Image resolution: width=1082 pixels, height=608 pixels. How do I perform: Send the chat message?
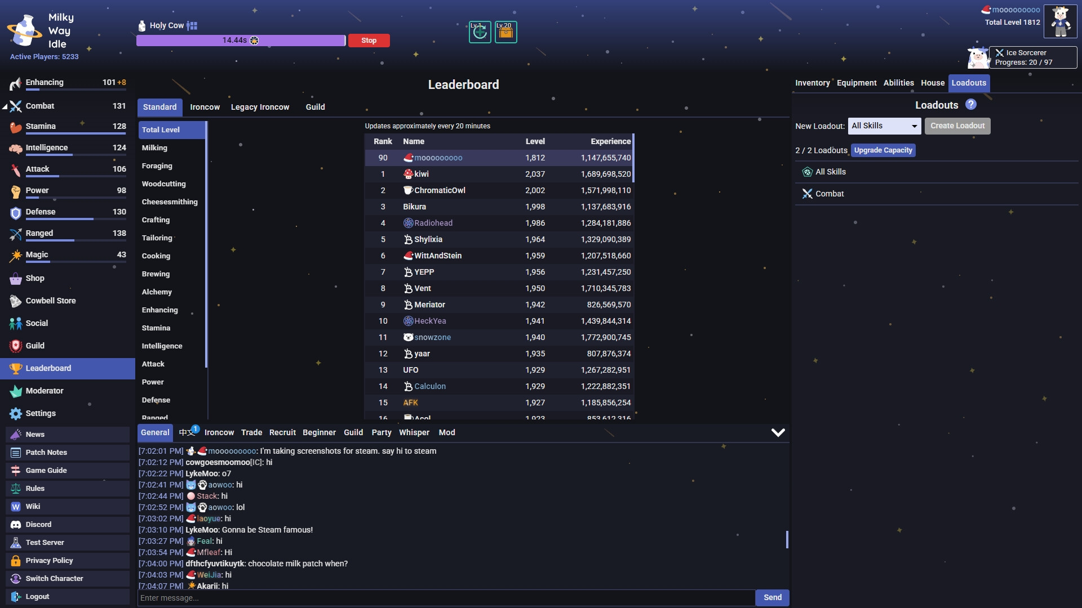[x=772, y=598]
